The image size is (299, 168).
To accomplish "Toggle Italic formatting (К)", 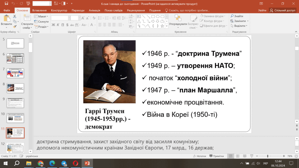I will [58, 25].
